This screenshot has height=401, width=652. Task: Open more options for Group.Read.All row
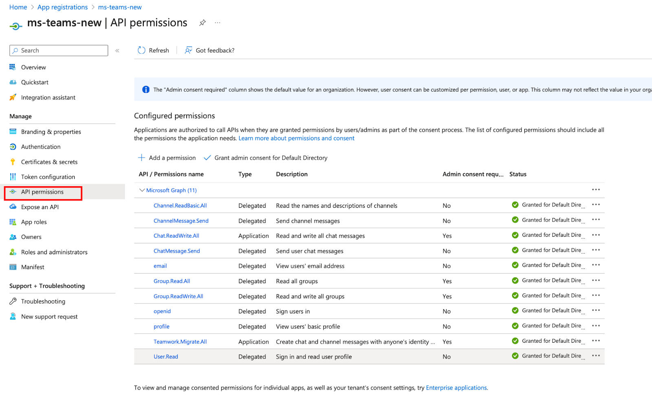coord(596,280)
